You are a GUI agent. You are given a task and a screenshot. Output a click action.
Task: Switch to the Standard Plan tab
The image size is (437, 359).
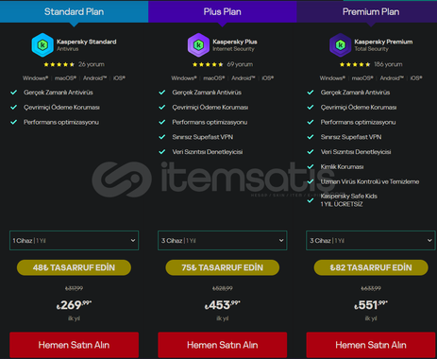click(x=74, y=11)
